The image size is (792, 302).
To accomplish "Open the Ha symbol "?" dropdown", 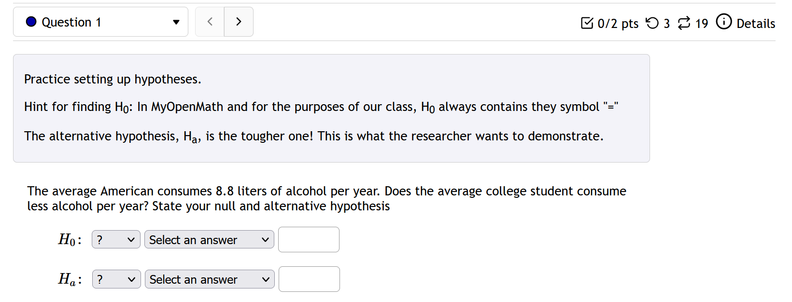I will point(116,279).
